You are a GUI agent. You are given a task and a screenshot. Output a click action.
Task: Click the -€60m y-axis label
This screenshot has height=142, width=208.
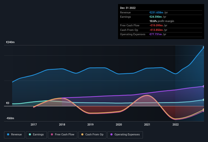click(10, 118)
